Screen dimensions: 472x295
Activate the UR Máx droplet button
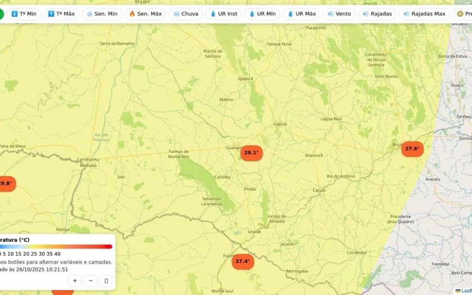301,14
